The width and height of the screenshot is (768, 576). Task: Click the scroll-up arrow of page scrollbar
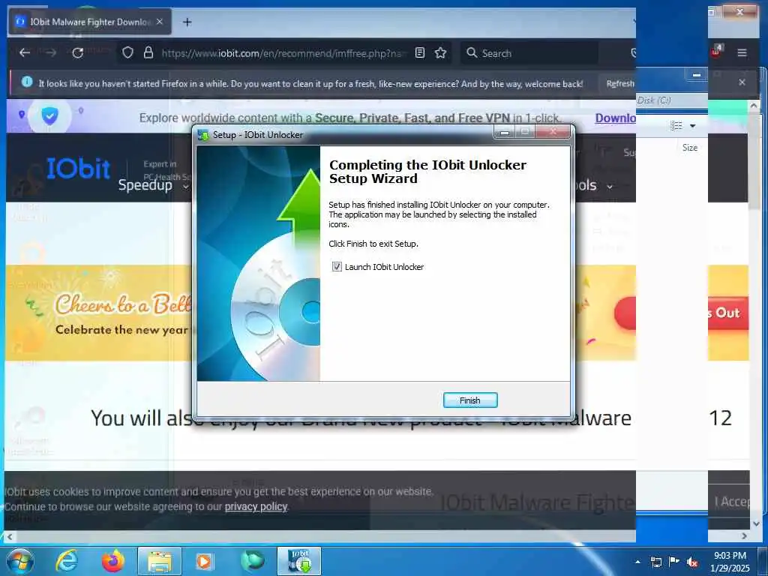pos(754,105)
